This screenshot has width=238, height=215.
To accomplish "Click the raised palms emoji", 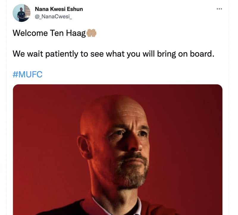I will pos(91,33).
